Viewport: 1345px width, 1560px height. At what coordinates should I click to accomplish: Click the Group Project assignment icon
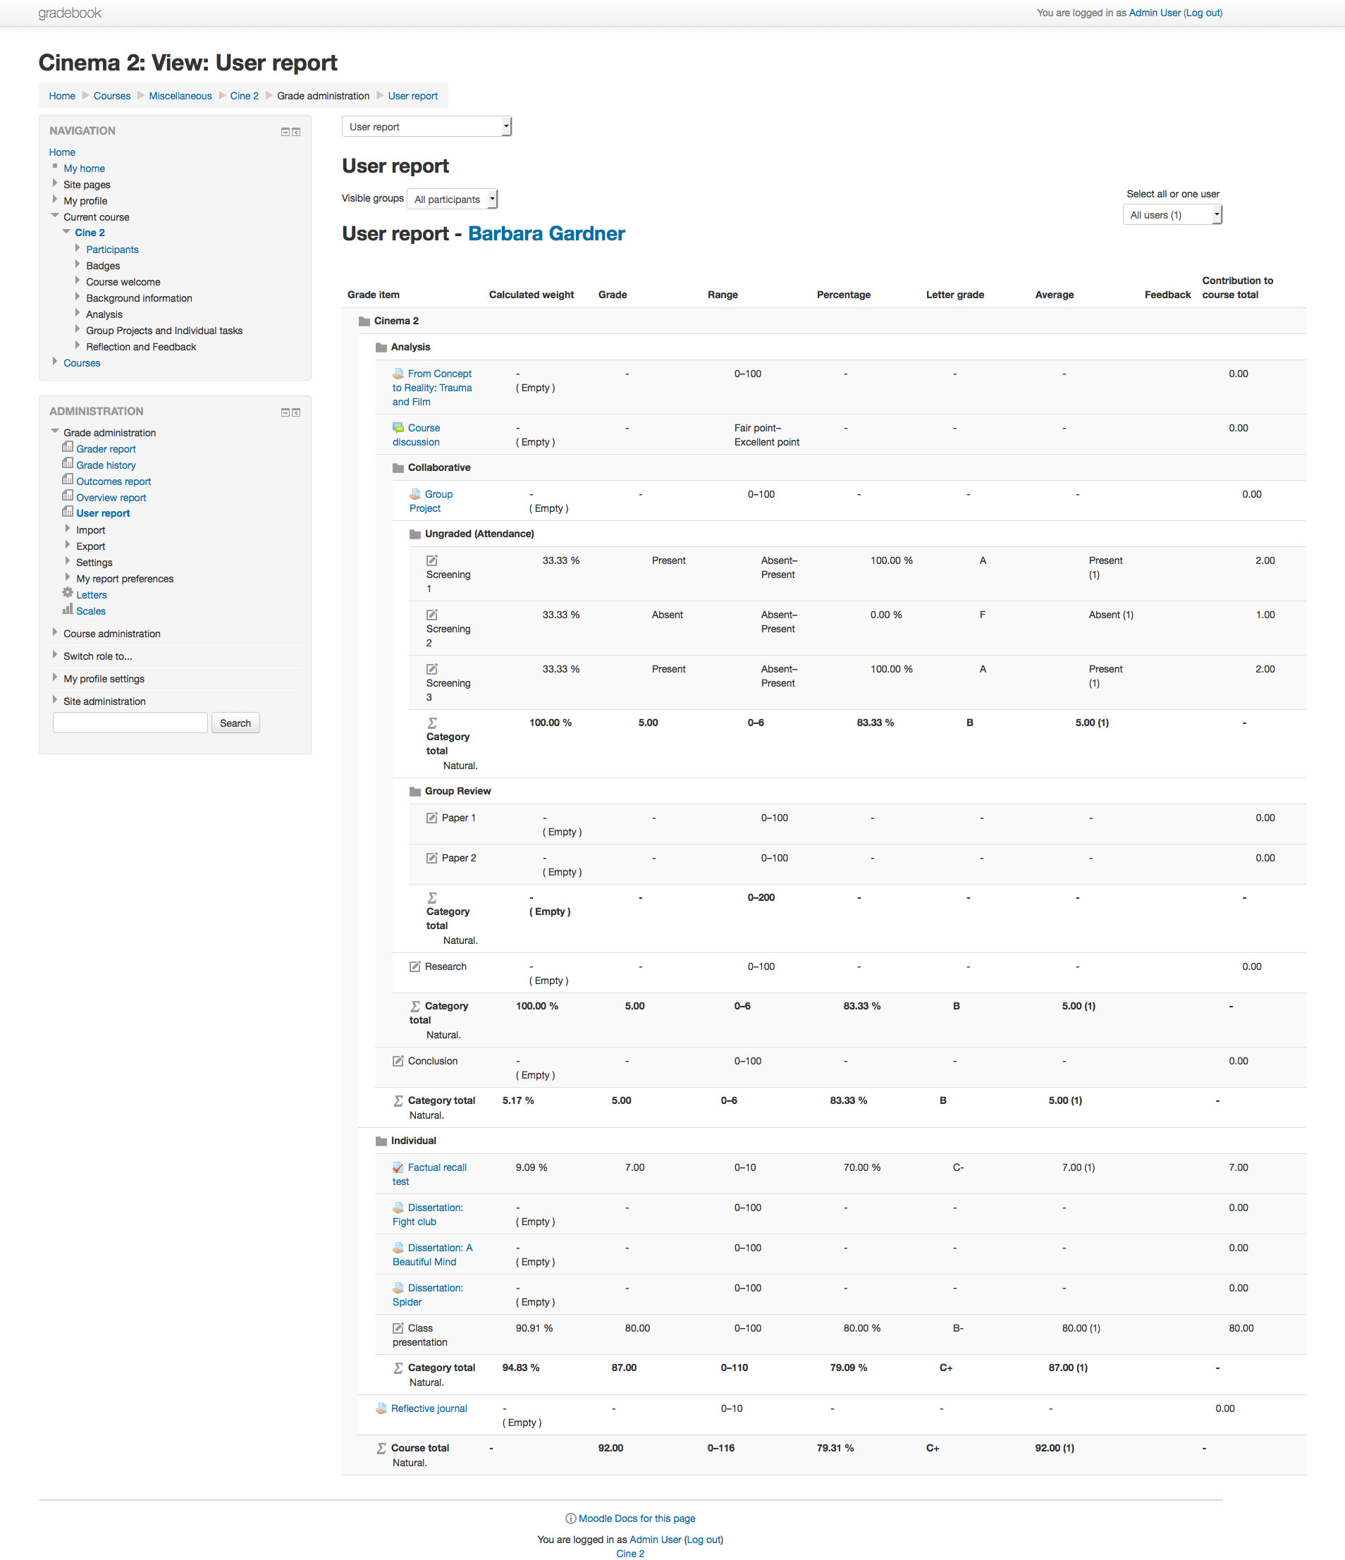click(x=415, y=494)
